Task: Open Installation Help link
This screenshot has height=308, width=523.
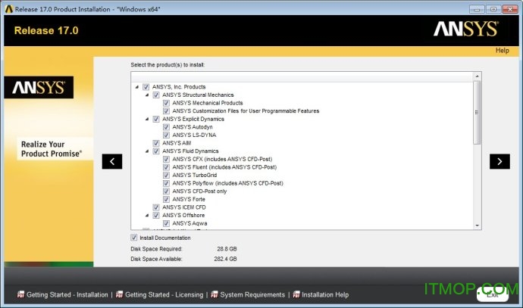Action: click(x=325, y=294)
